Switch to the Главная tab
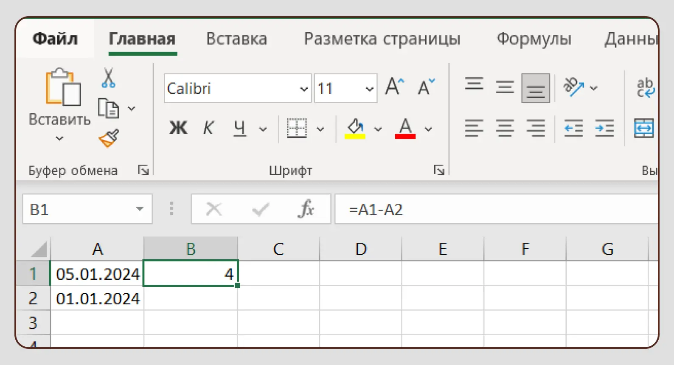 pyautogui.click(x=142, y=39)
